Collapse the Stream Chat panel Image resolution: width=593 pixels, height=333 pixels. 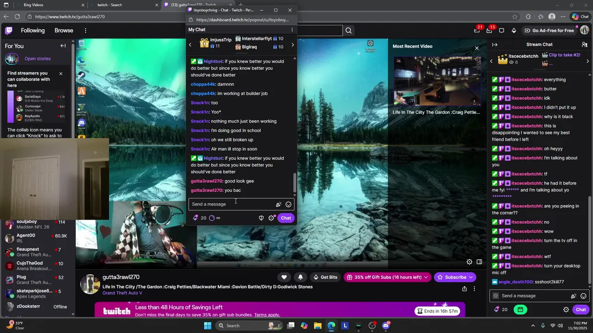pyautogui.click(x=495, y=44)
